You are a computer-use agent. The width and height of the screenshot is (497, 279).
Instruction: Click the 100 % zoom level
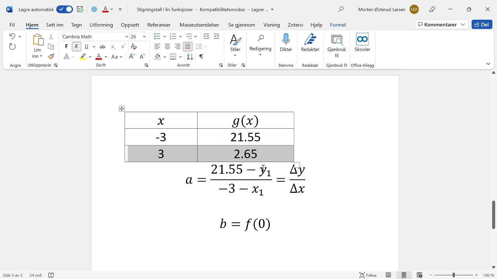489,275
